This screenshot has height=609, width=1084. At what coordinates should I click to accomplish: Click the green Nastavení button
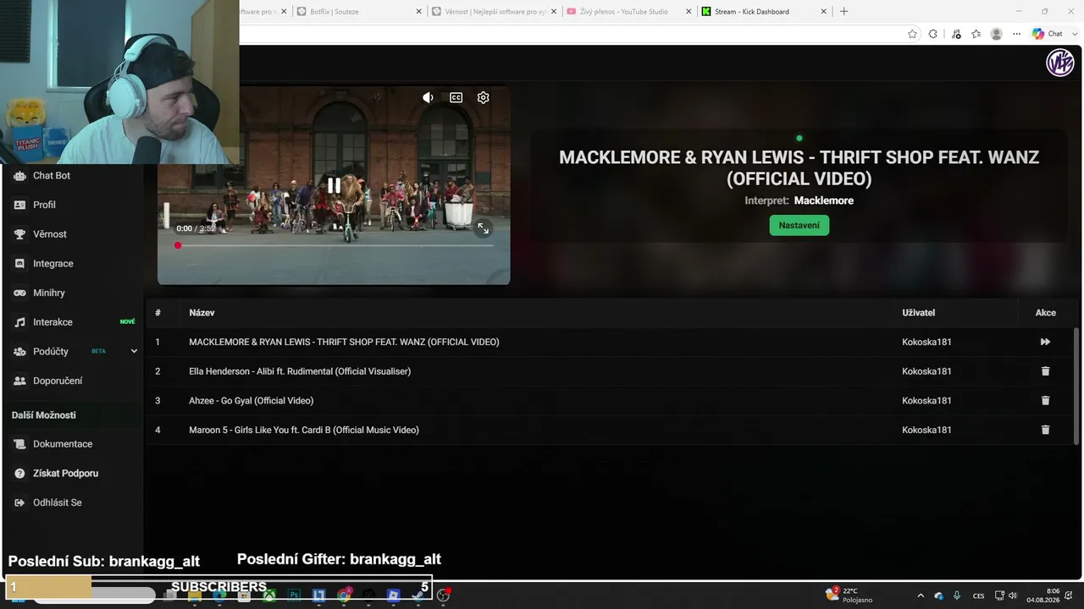799,225
